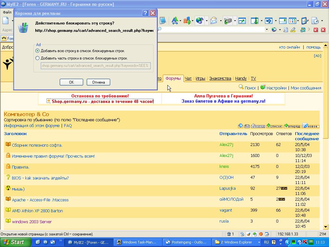
Task: Select 'Добавить часть строки' radio option
Action: (37, 58)
